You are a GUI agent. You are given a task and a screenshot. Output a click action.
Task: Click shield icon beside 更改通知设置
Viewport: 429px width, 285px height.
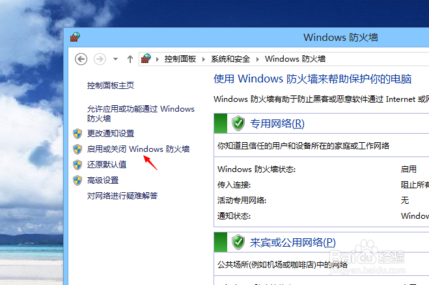pyautogui.click(x=77, y=134)
